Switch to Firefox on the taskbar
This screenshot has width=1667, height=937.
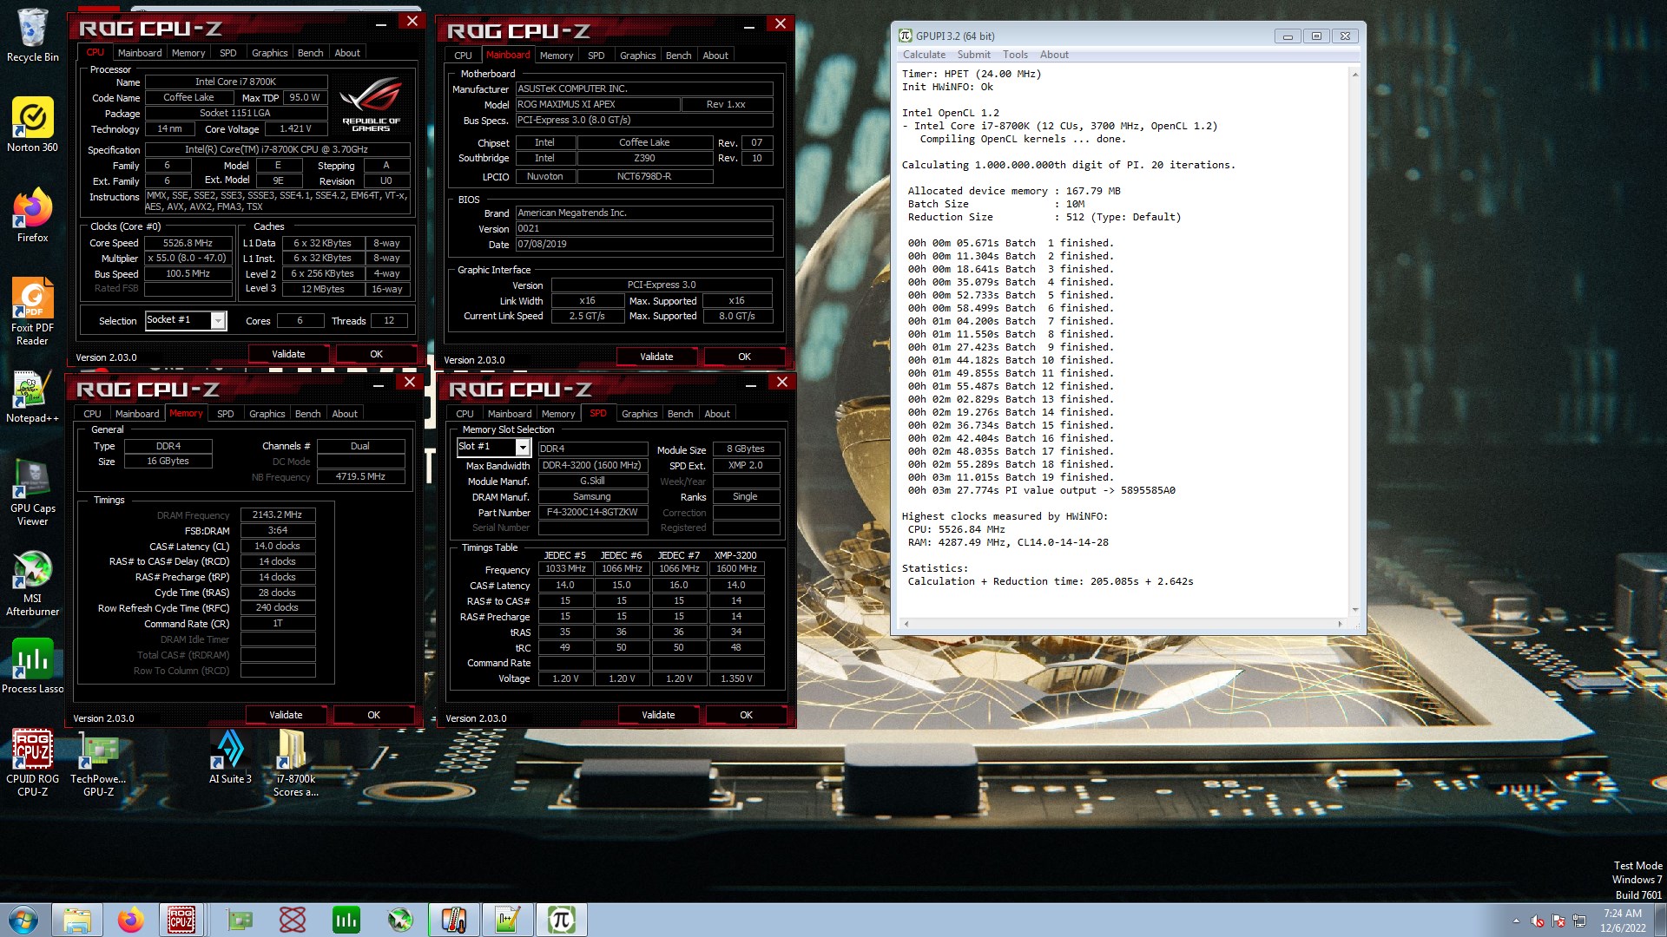[131, 920]
